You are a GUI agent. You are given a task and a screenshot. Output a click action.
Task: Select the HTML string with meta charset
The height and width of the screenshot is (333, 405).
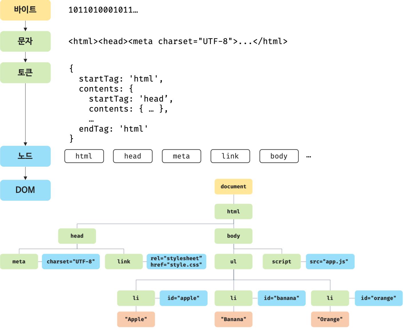pyautogui.click(x=178, y=41)
